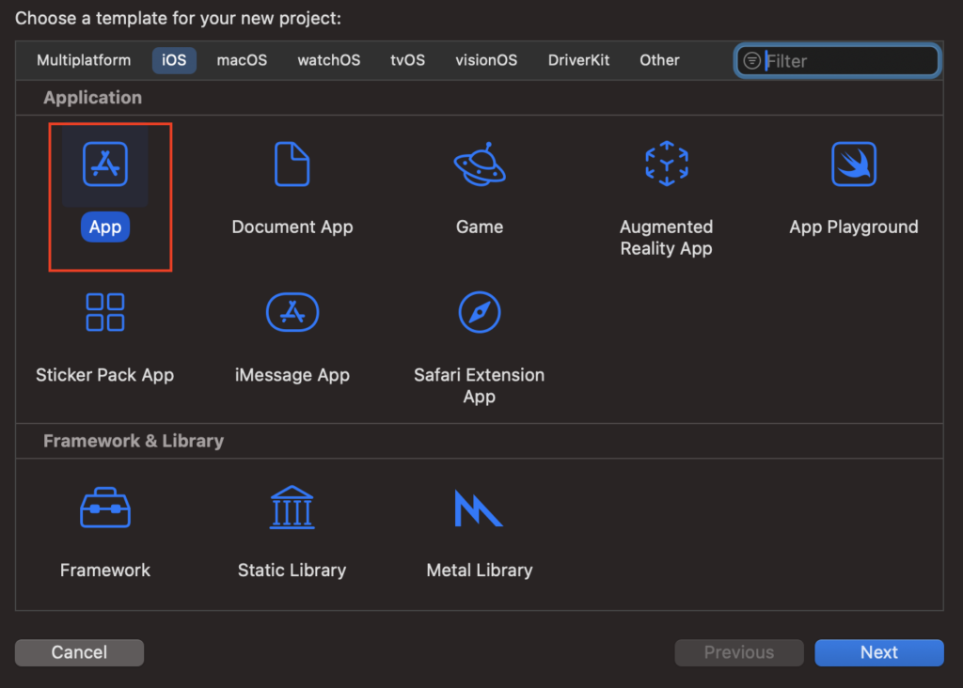Image resolution: width=963 pixels, height=688 pixels.
Task: Select the Augmented Reality App cube icon
Action: [667, 164]
